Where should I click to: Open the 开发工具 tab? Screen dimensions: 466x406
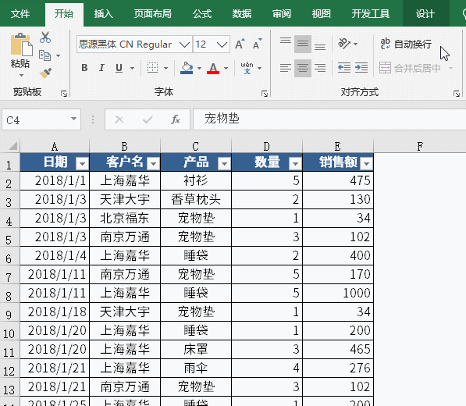pos(371,14)
